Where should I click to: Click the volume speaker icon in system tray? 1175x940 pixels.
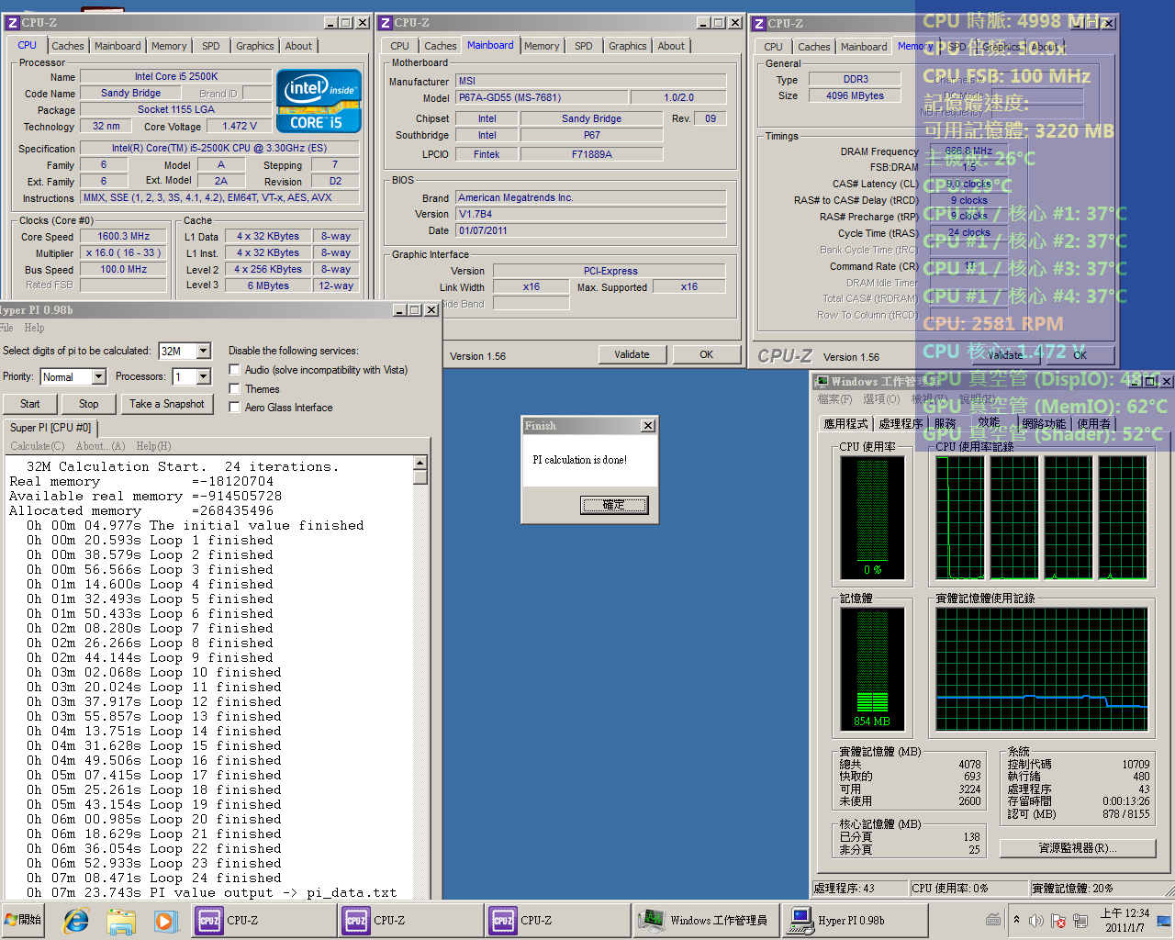[1036, 920]
